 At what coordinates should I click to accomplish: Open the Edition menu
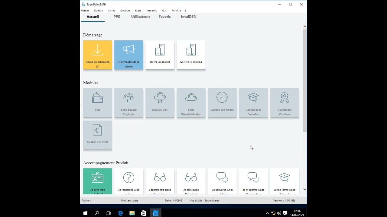tap(99, 11)
